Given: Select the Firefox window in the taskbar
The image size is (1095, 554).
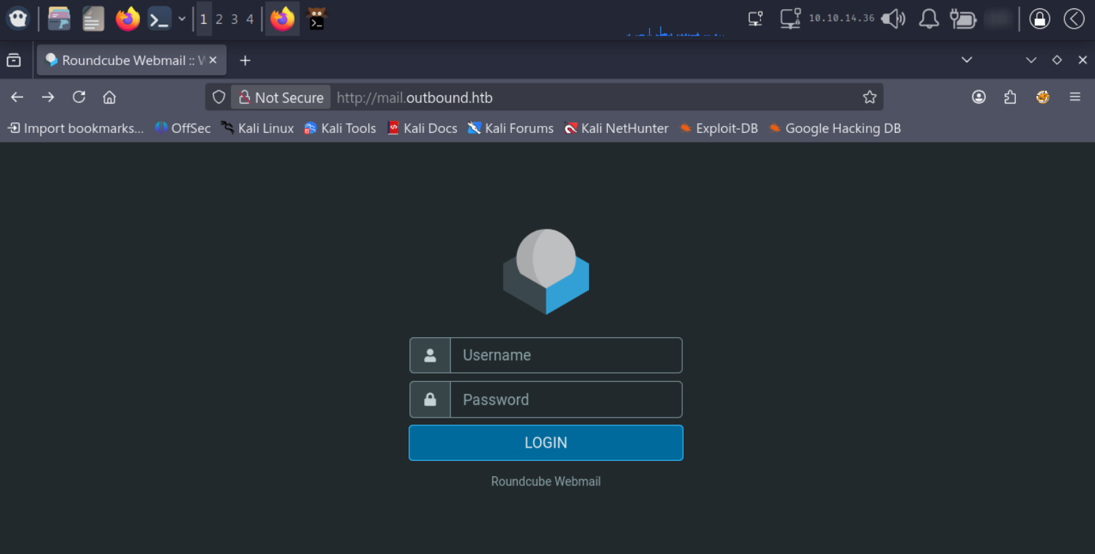Looking at the screenshot, I should click(x=283, y=19).
